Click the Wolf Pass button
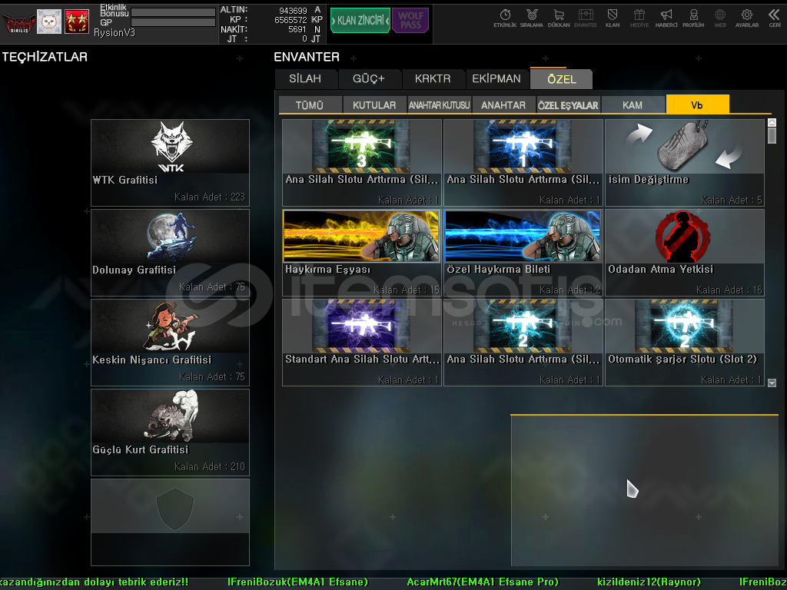 coord(410,20)
